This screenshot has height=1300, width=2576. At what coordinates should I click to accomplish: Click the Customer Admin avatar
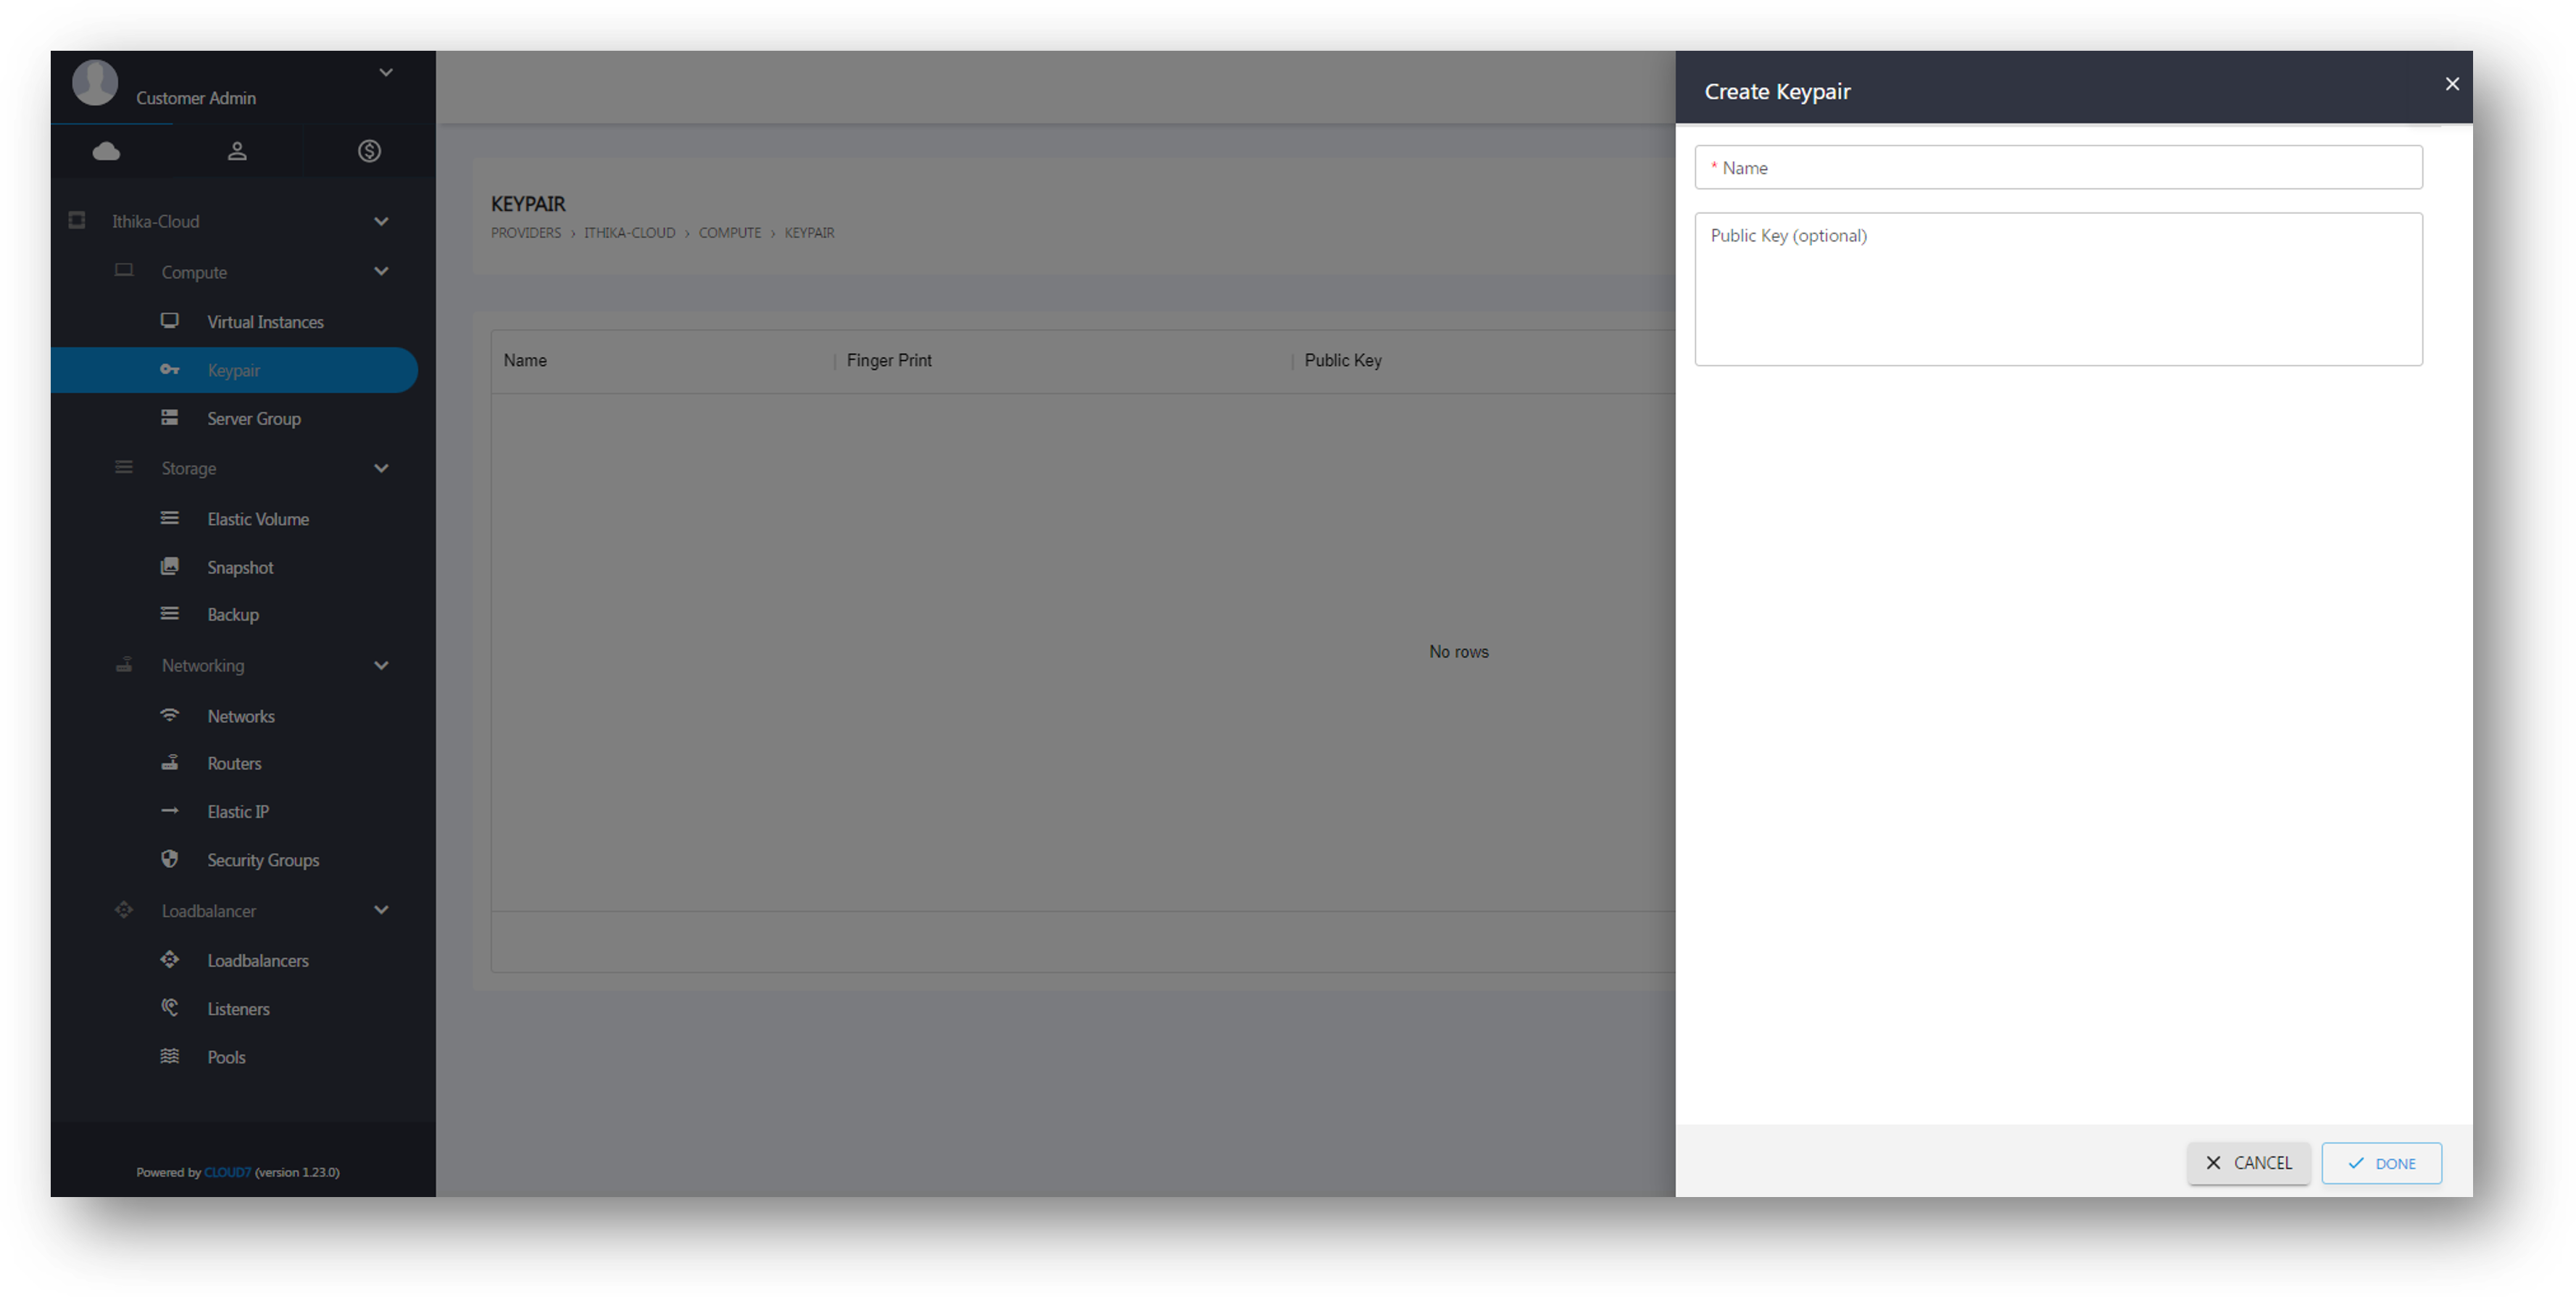click(x=95, y=82)
